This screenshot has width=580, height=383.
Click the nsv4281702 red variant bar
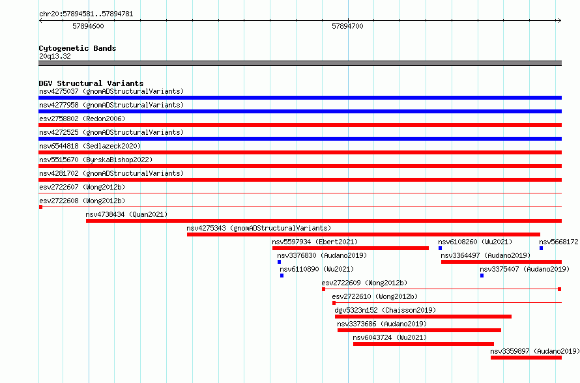point(300,180)
